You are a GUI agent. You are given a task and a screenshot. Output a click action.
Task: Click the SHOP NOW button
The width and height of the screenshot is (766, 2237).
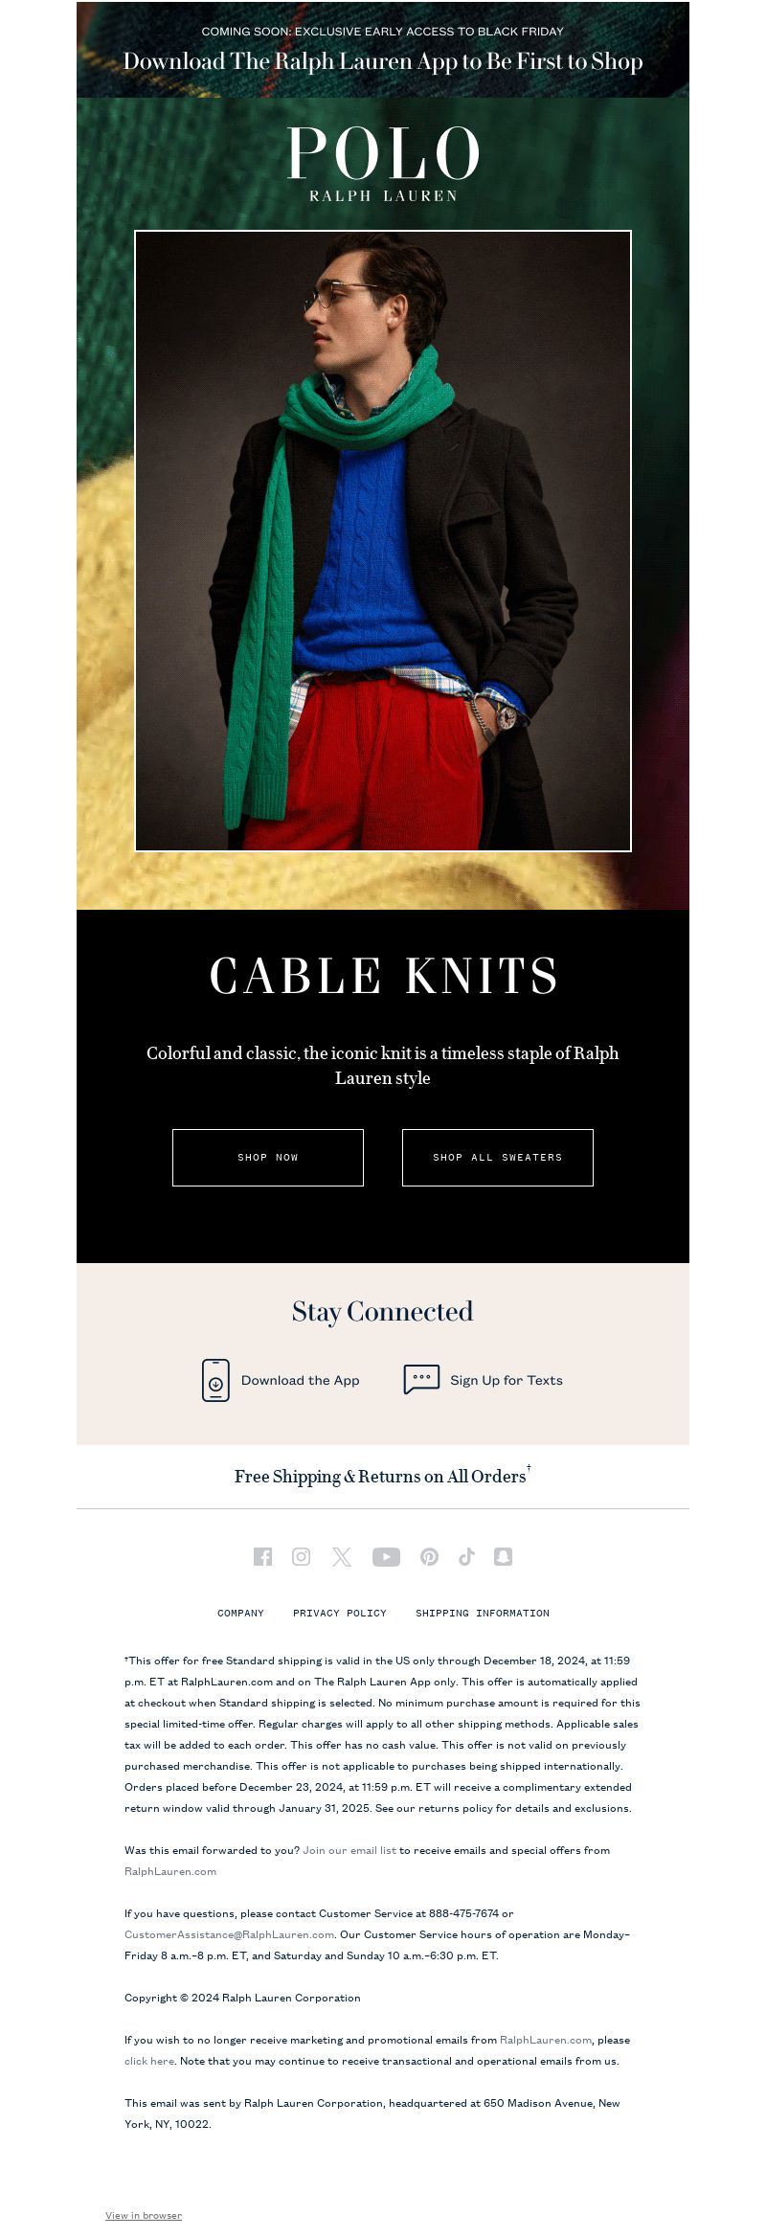(x=268, y=1158)
